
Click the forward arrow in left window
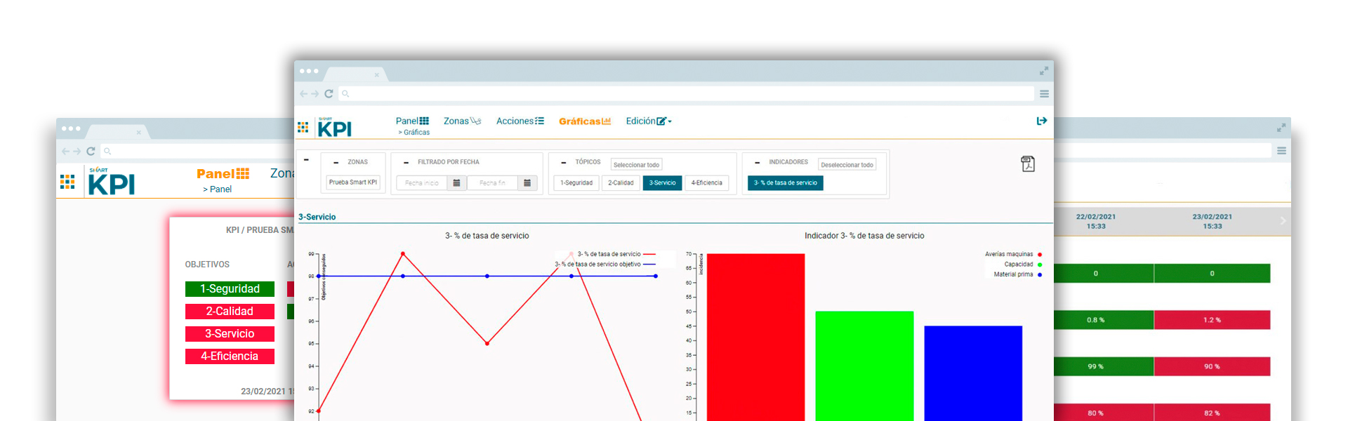click(x=77, y=151)
